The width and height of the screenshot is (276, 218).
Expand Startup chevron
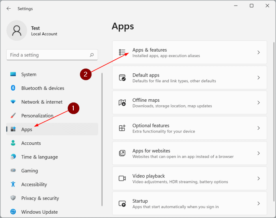(x=259, y=203)
